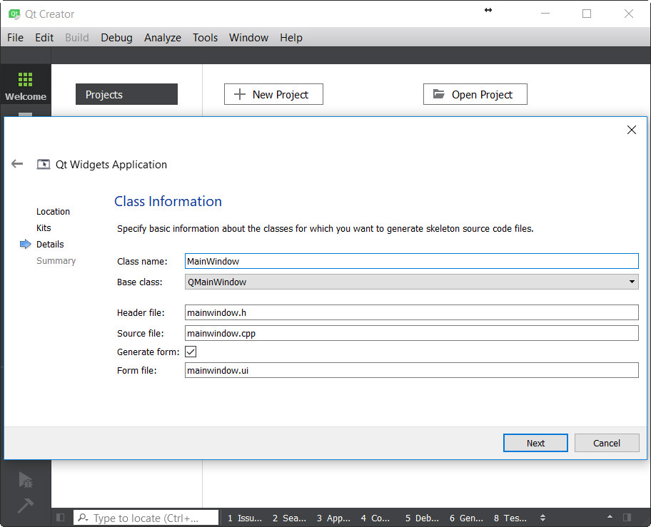Image resolution: width=651 pixels, height=527 pixels.
Task: Click the locator magnifier icon
Action: [x=83, y=518]
